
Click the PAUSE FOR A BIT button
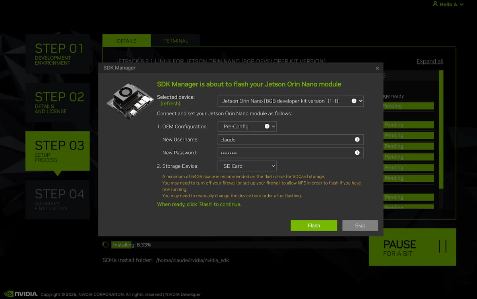click(x=412, y=247)
